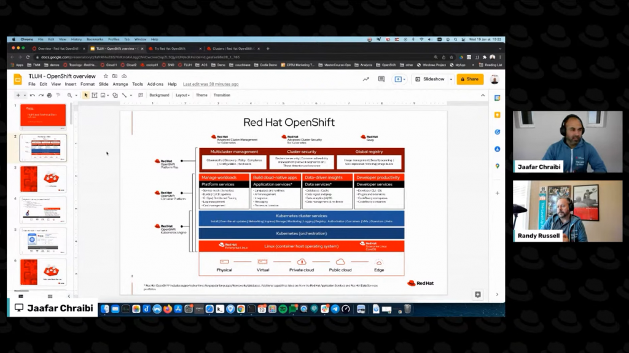Image resolution: width=629 pixels, height=353 pixels.
Task: Open Spotify from the macOS dock
Action: tap(283, 309)
